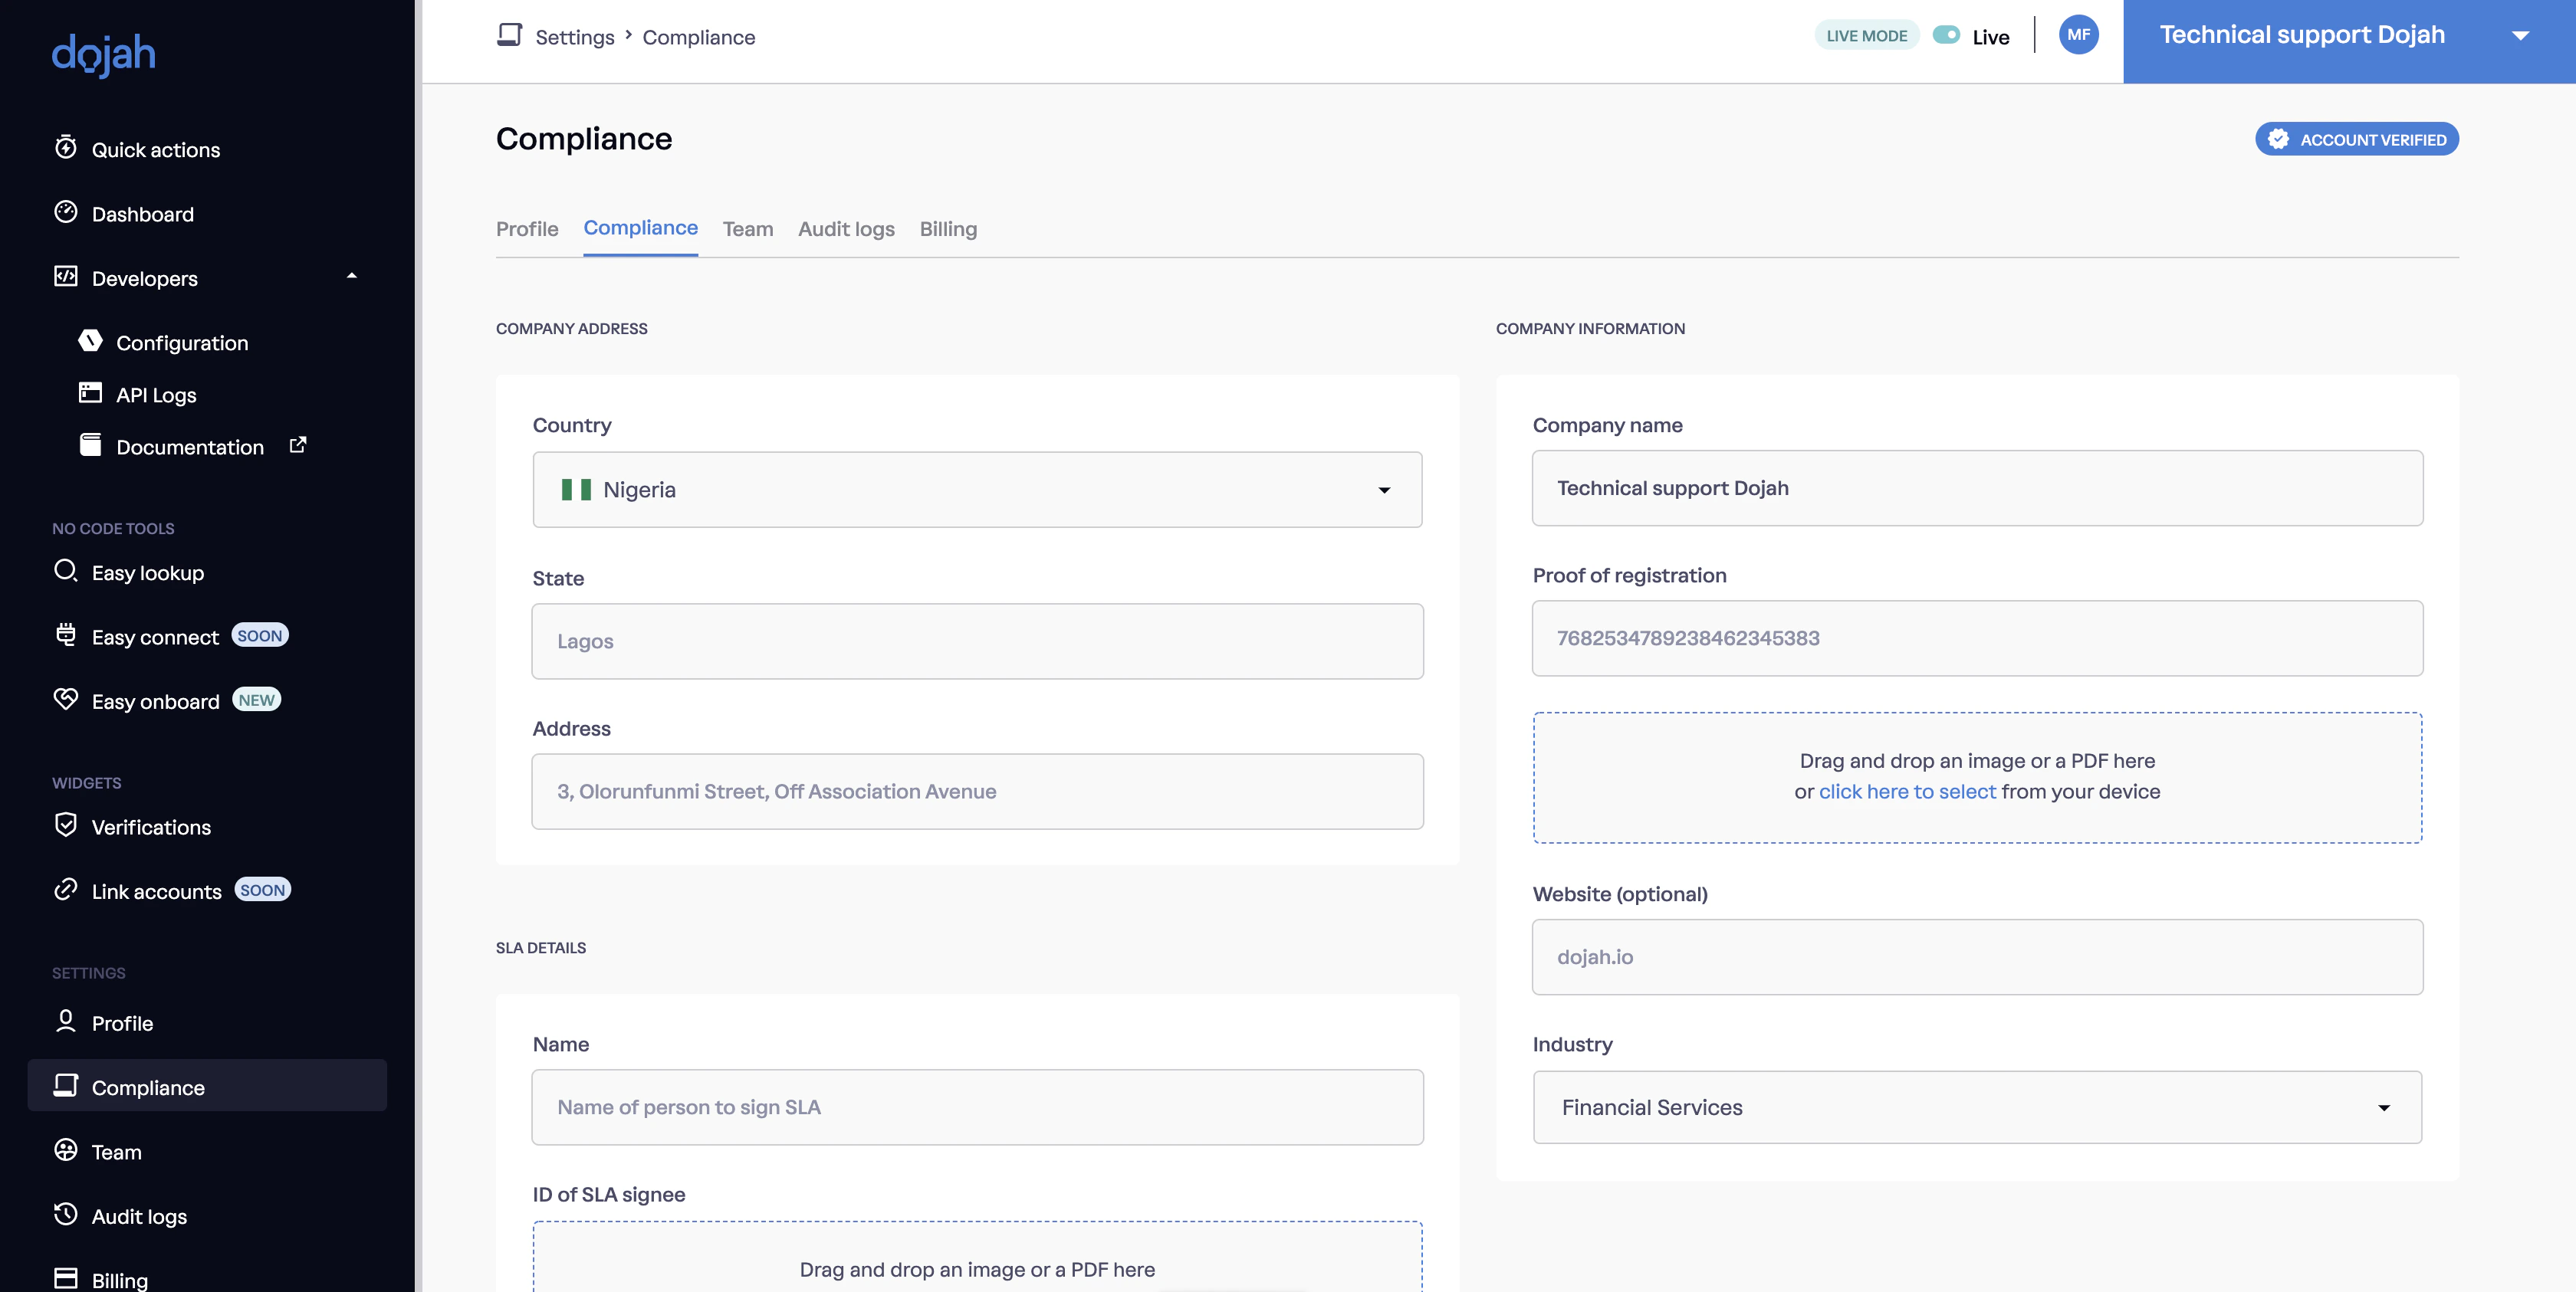Select the Team globe icon in sidebar

click(65, 1150)
